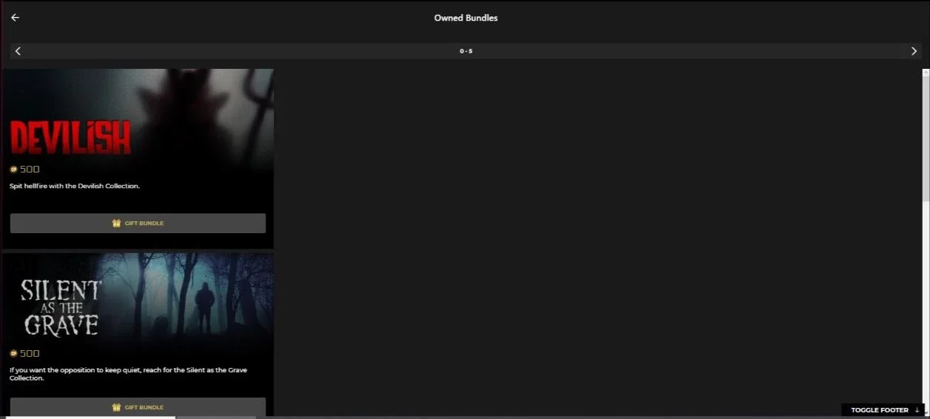Click the vertical scrollbar thumb
930x419 pixels.
(926, 138)
